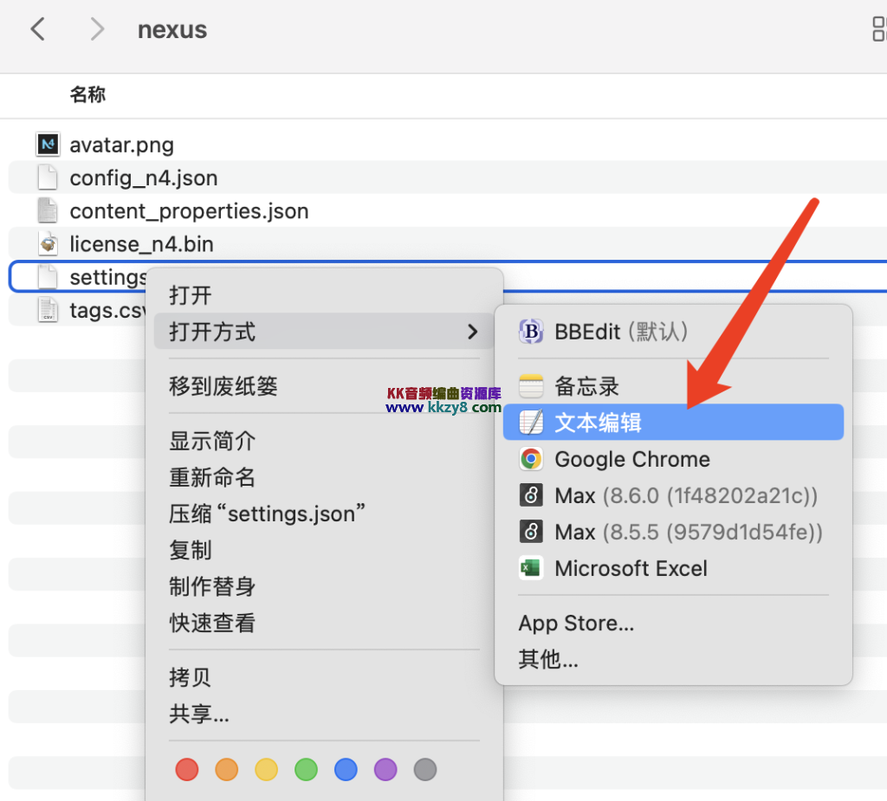Click the Microsoft Excel app icon

pos(530,568)
